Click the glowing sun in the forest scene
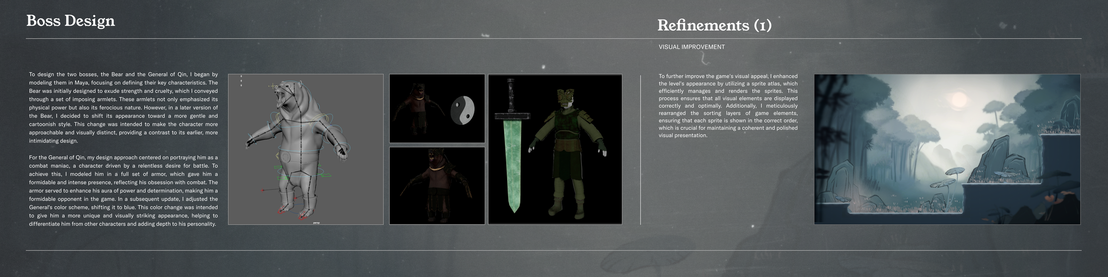The image size is (1108, 277). [x=958, y=98]
